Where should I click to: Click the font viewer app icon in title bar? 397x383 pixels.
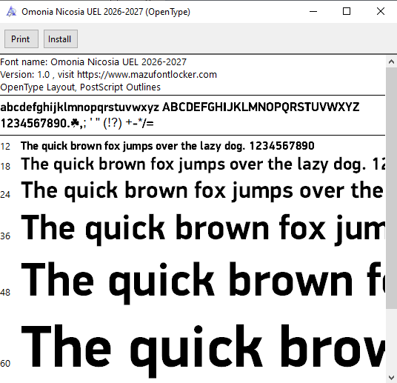coord(11,12)
